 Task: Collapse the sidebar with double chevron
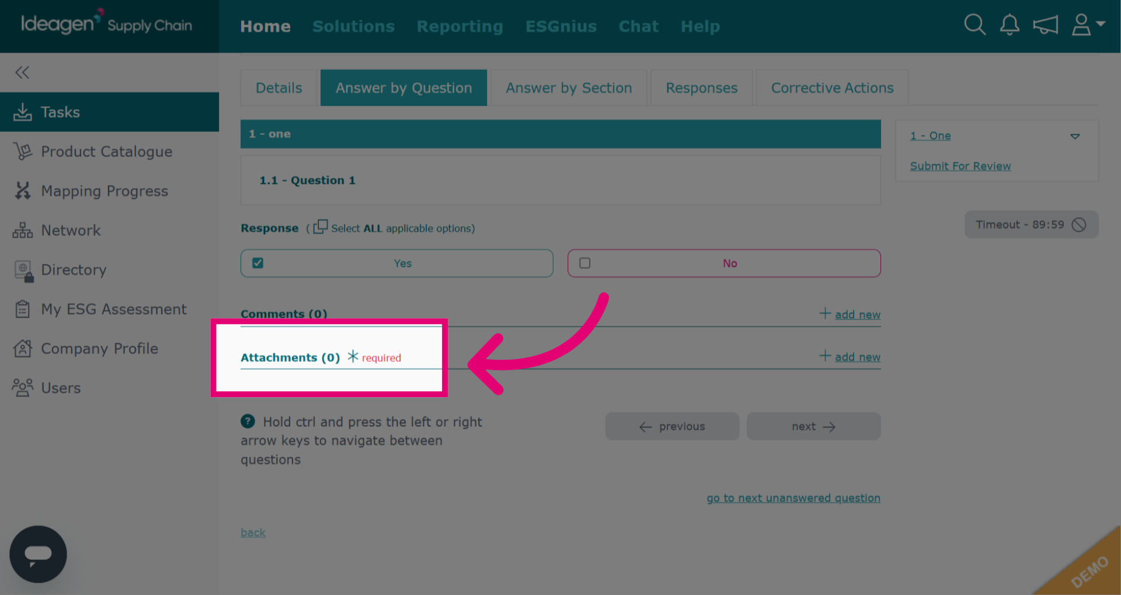(x=22, y=72)
